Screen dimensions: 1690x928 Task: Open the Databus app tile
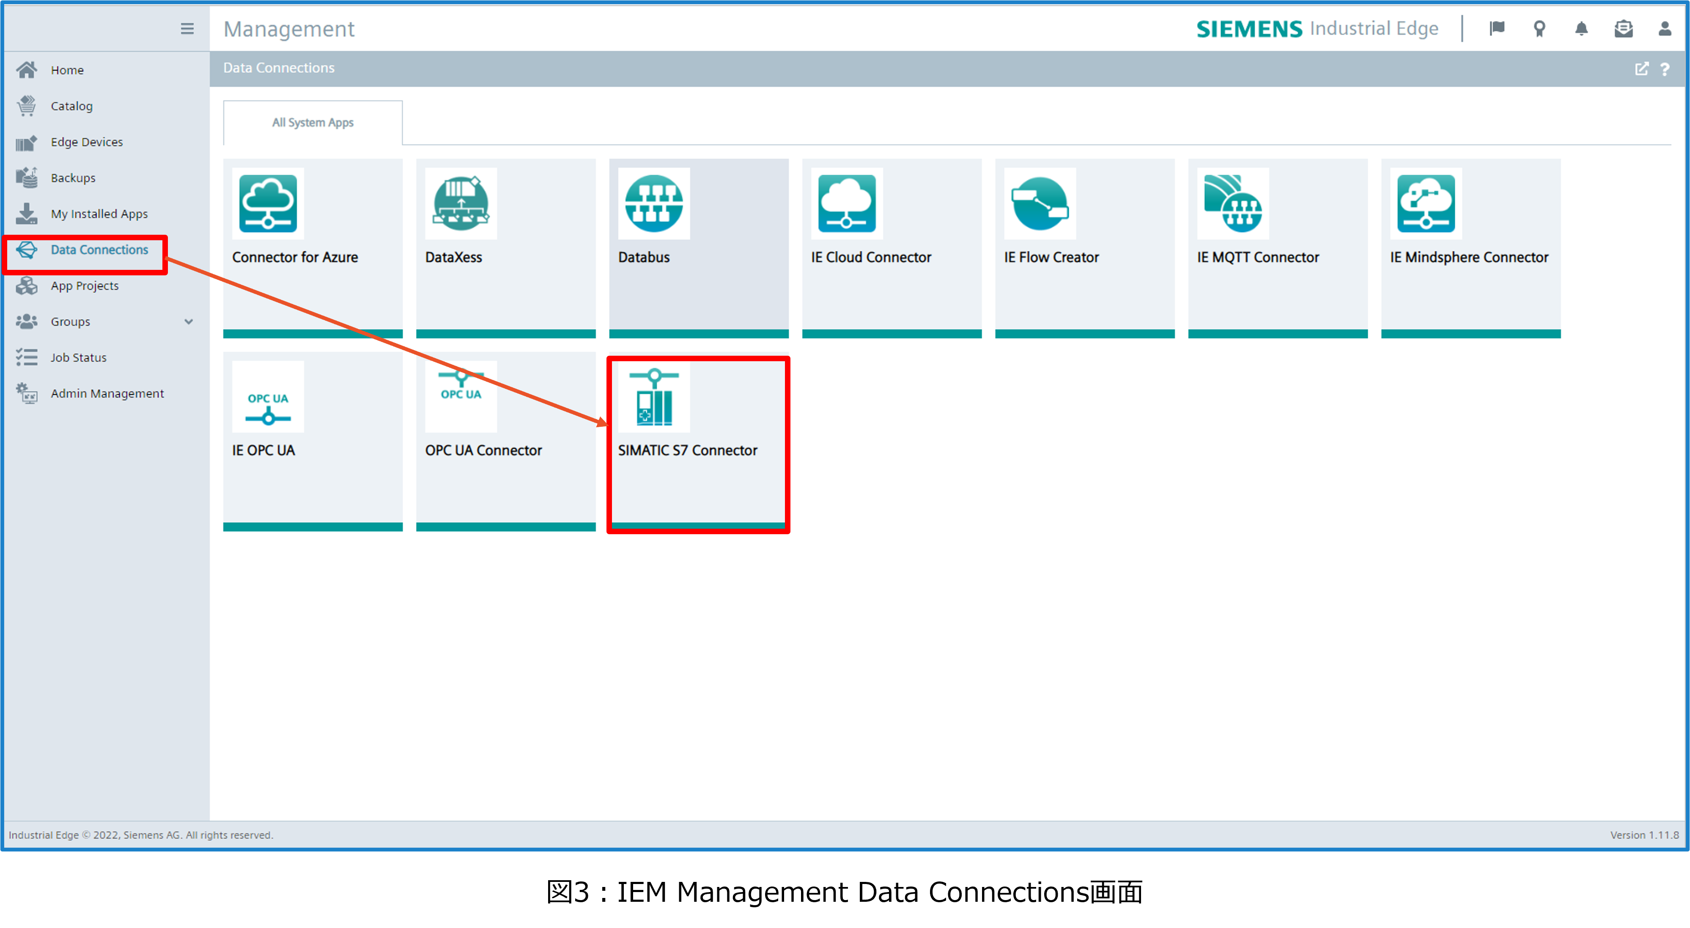click(x=698, y=248)
